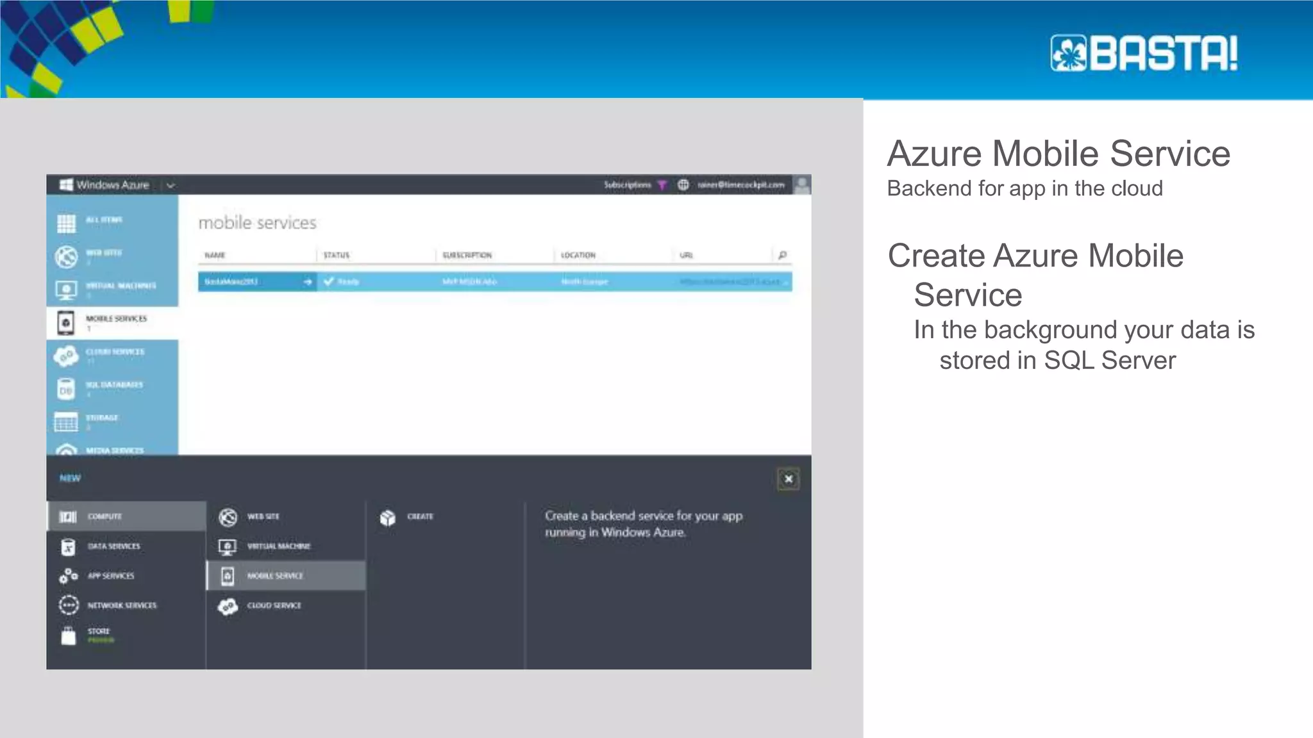Click the purple subscriptions filter funnel icon
Viewport: 1313px width, 738px height.
[x=662, y=185]
